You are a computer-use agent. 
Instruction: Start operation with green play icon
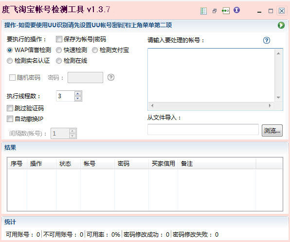[x=281, y=25]
